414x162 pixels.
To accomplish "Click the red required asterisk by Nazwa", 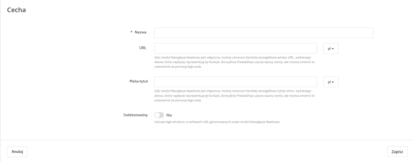I will [x=131, y=32].
